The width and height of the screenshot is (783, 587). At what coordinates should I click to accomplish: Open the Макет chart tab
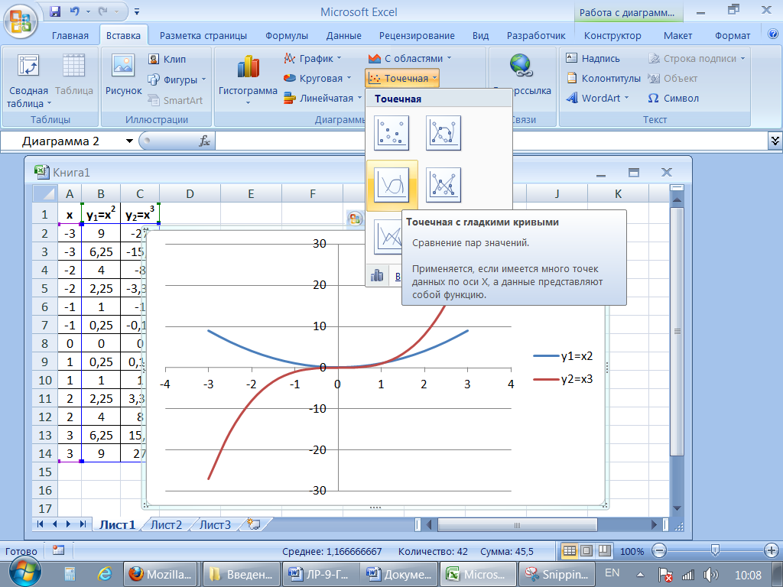pos(677,35)
